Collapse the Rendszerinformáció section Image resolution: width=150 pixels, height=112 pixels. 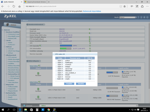coord(27,25)
